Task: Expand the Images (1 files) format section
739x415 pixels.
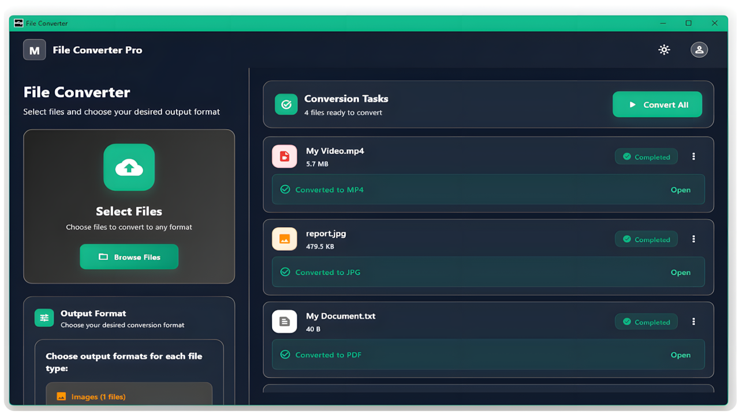Action: (x=129, y=394)
